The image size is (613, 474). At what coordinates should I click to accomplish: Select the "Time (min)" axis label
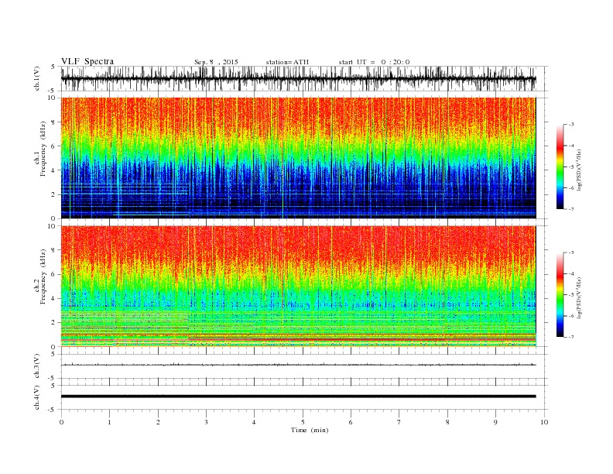tap(310, 430)
